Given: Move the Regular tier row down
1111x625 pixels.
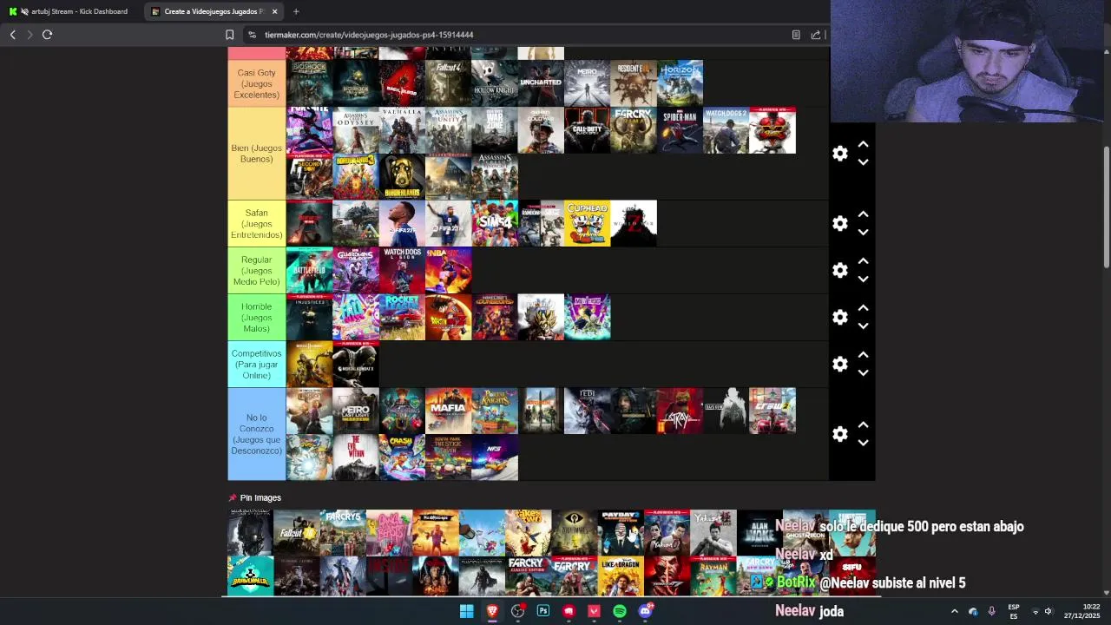Looking at the screenshot, I should (863, 280).
